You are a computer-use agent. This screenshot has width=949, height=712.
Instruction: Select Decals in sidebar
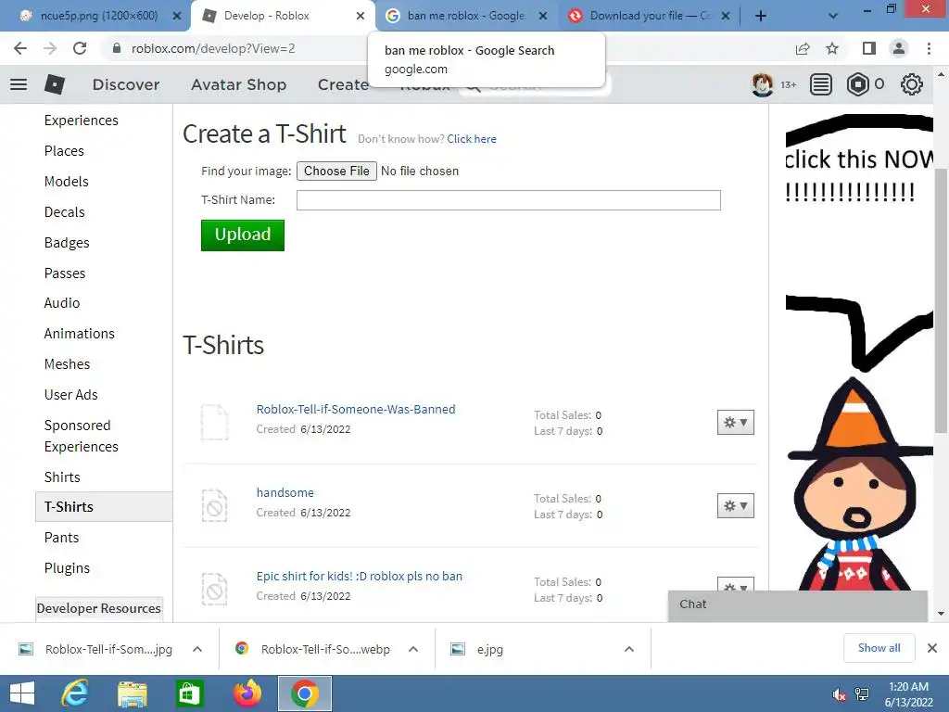point(65,212)
